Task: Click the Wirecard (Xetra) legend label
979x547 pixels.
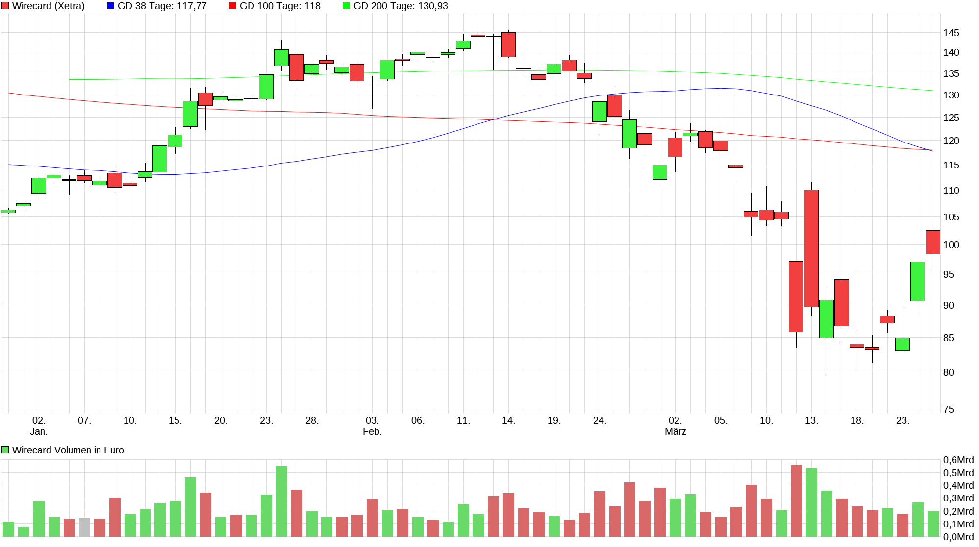Action: (x=48, y=6)
